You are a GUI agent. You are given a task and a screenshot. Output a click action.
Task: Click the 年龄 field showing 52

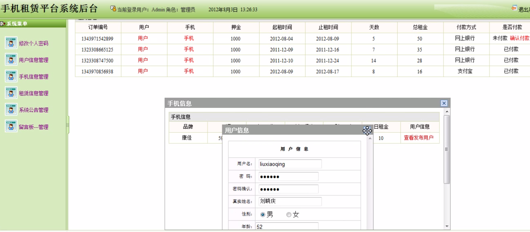(x=288, y=227)
